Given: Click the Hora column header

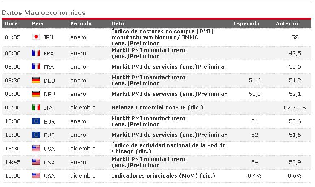Looking at the screenshot, I should (12, 23).
